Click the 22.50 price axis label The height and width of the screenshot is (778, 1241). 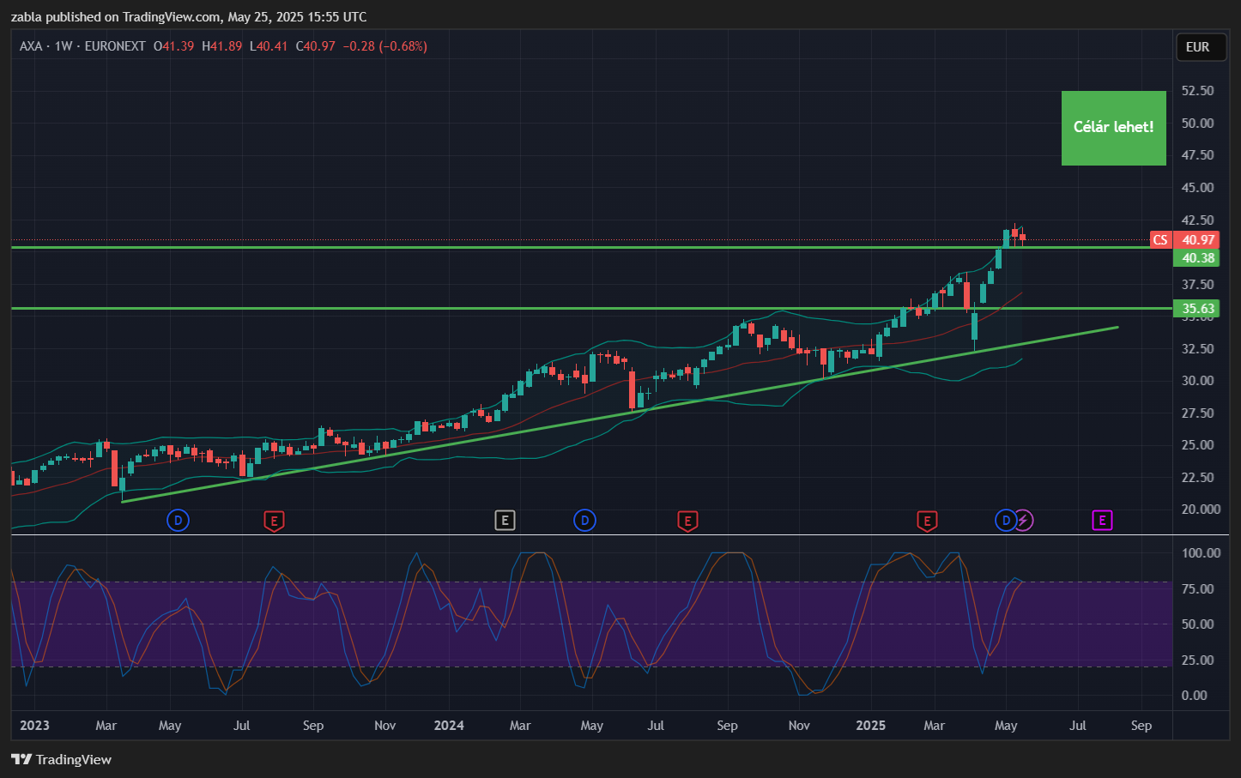(x=1198, y=478)
